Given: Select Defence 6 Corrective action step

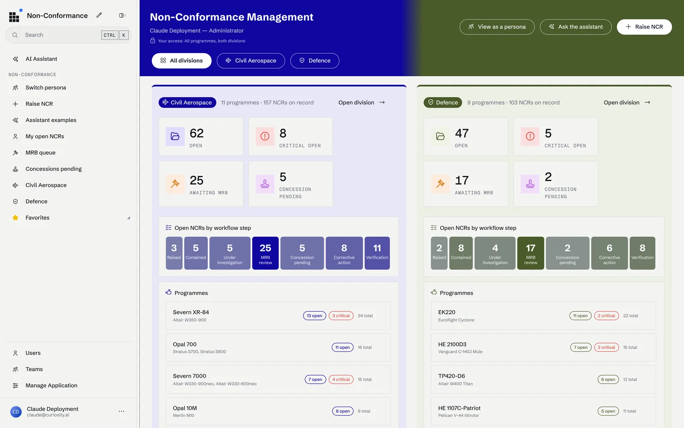Looking at the screenshot, I should (x=610, y=253).
